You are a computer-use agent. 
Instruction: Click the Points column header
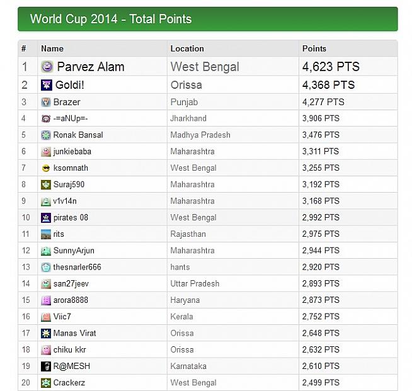pyautogui.click(x=314, y=48)
